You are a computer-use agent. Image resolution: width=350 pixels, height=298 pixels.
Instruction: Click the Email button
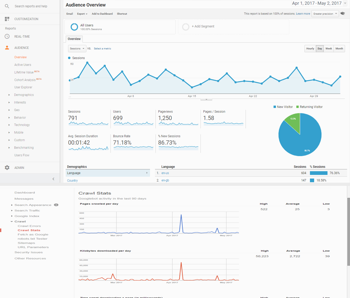click(x=70, y=14)
